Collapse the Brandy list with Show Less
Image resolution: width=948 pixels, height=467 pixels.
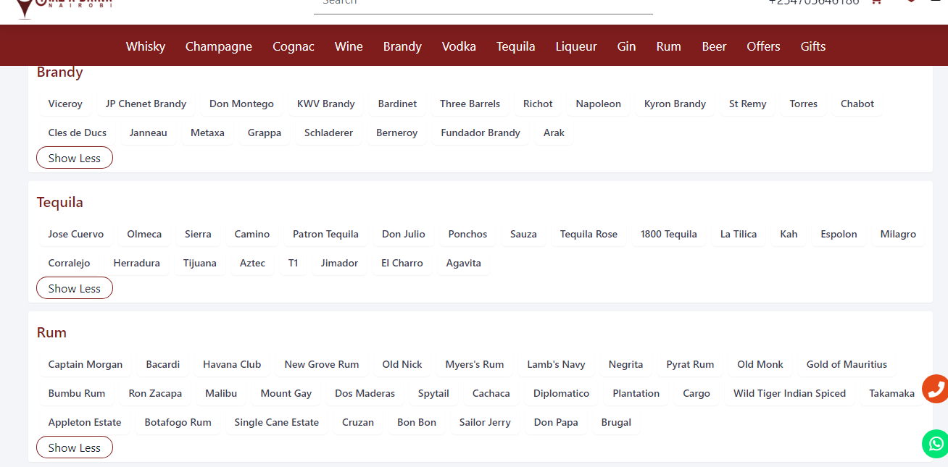coord(75,158)
